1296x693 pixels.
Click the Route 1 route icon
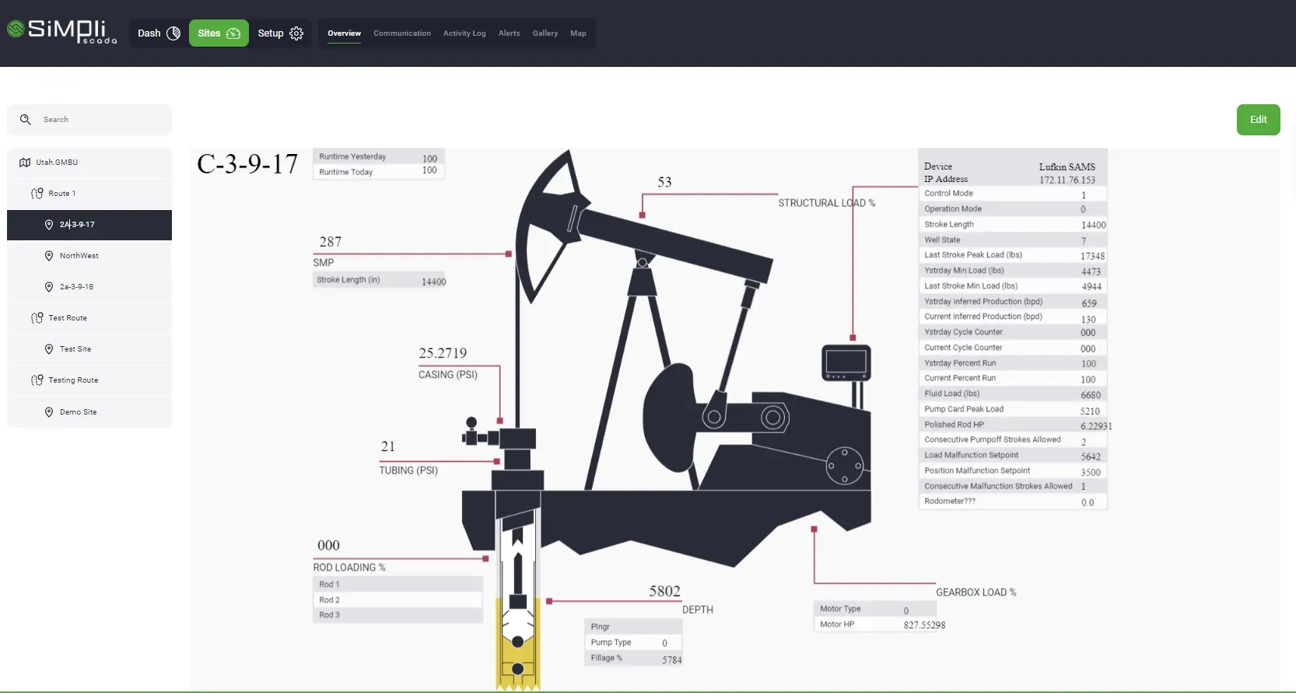click(x=37, y=194)
